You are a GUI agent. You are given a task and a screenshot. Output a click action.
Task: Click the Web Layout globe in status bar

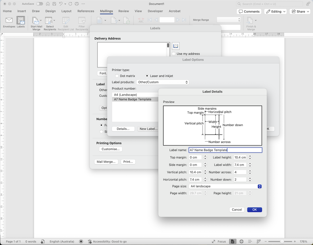(241, 241)
